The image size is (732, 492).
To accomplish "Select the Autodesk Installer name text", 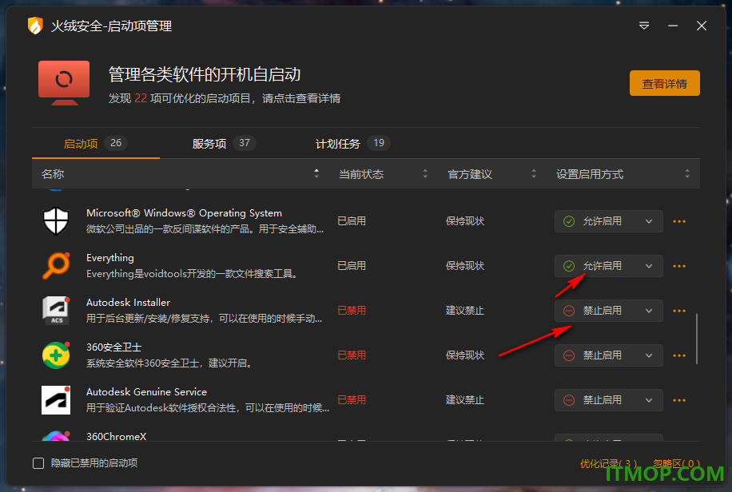I will [x=129, y=303].
